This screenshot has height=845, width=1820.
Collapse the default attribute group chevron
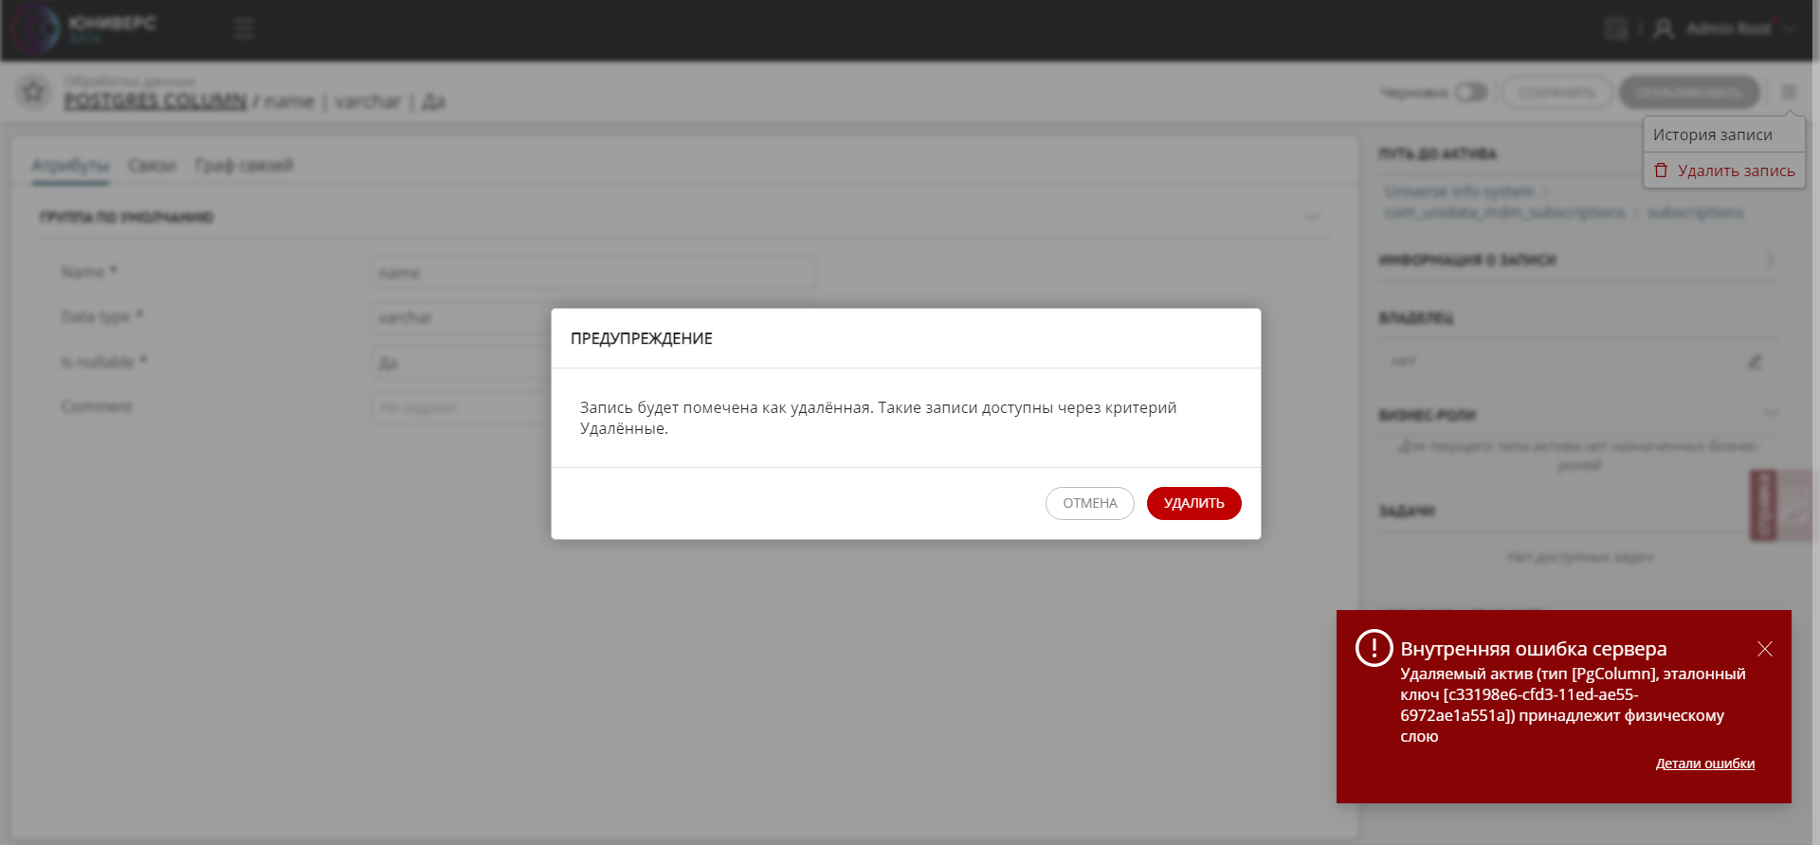pos(1312,217)
